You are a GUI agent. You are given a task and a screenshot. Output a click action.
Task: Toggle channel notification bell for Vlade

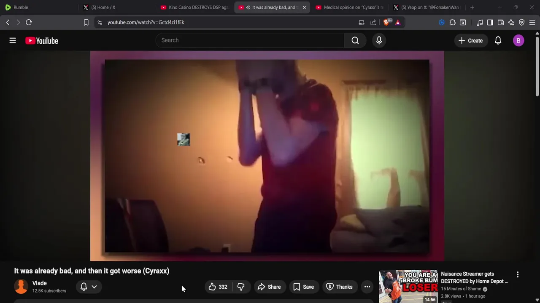[84, 287]
